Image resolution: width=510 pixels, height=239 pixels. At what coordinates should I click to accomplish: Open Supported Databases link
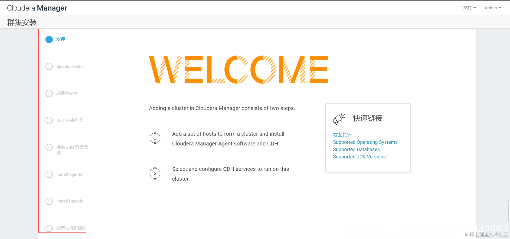pos(356,150)
